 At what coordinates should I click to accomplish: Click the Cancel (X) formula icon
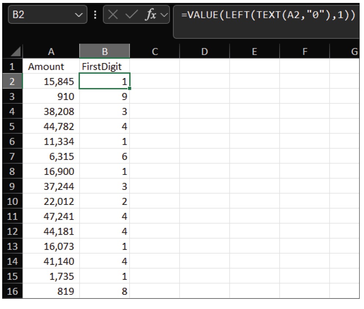coord(114,15)
